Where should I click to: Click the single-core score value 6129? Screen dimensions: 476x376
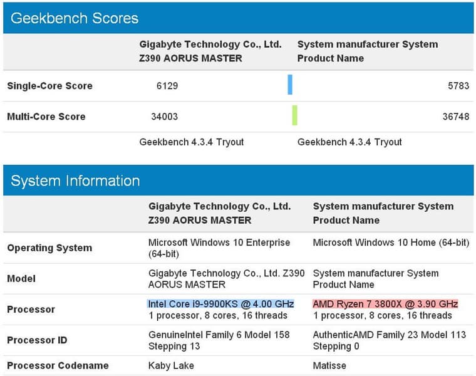coord(167,86)
